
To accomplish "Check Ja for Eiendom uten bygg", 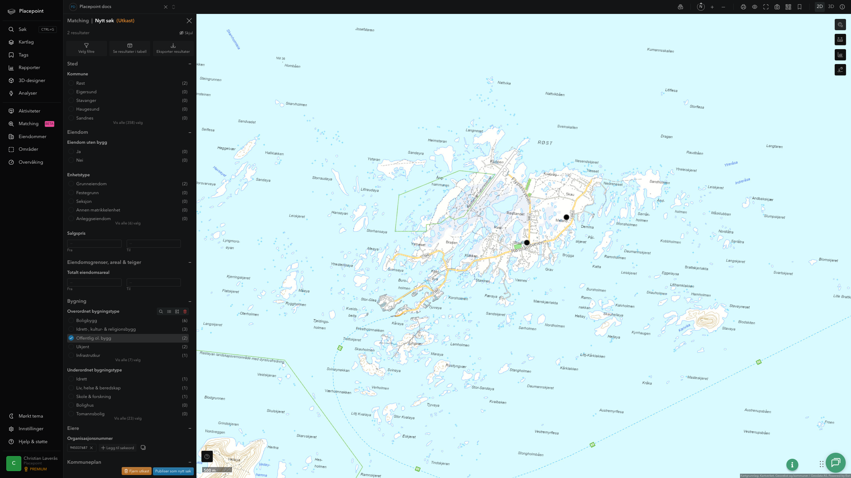I will [71, 152].
